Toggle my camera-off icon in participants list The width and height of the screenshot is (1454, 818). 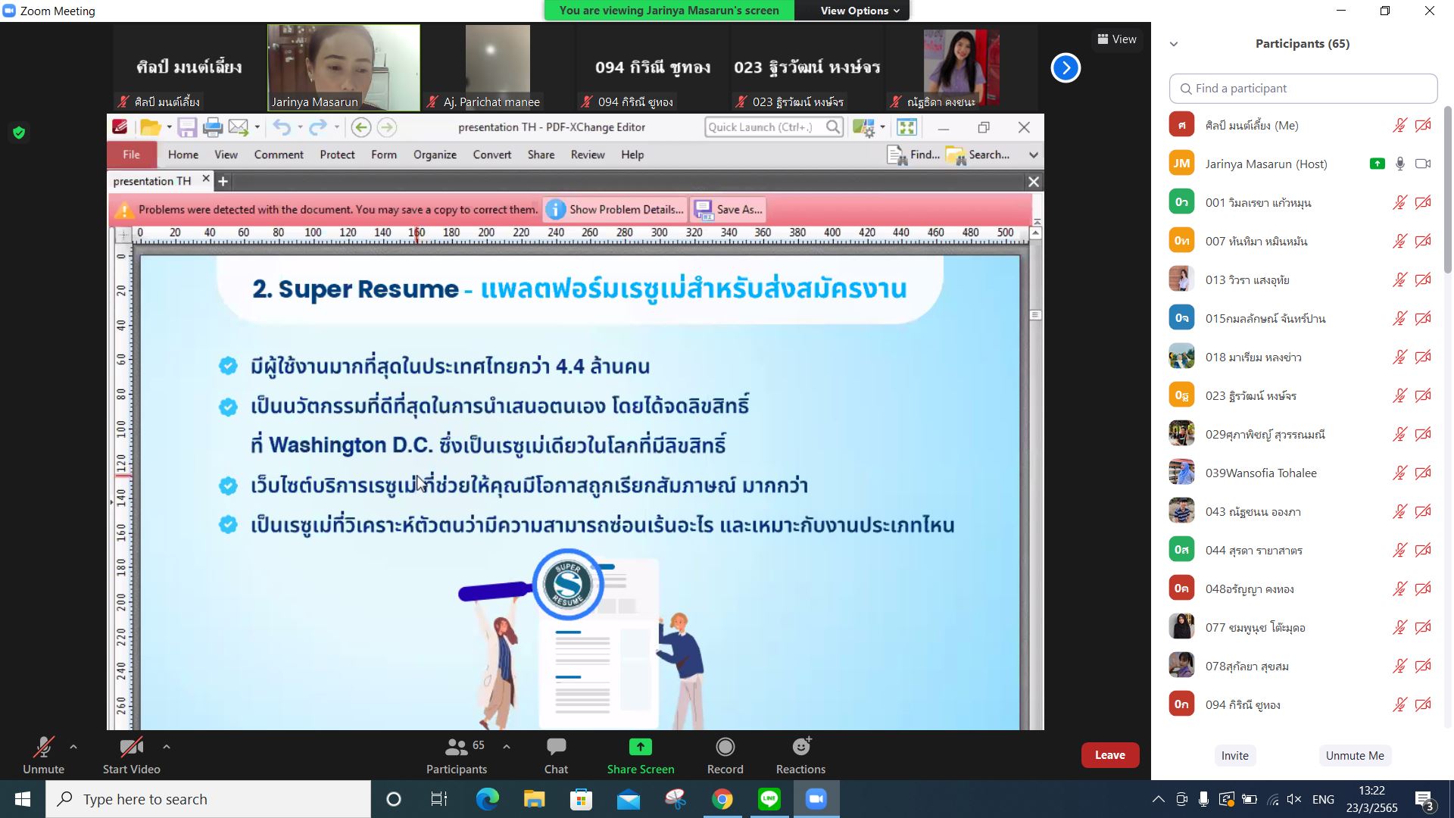pyautogui.click(x=1424, y=126)
